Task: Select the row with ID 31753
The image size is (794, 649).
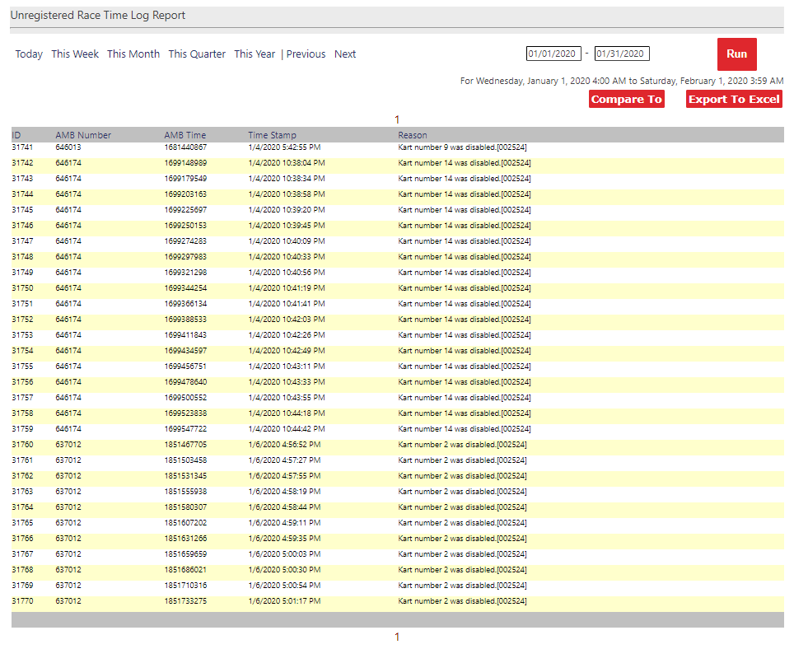Action: coord(398,336)
